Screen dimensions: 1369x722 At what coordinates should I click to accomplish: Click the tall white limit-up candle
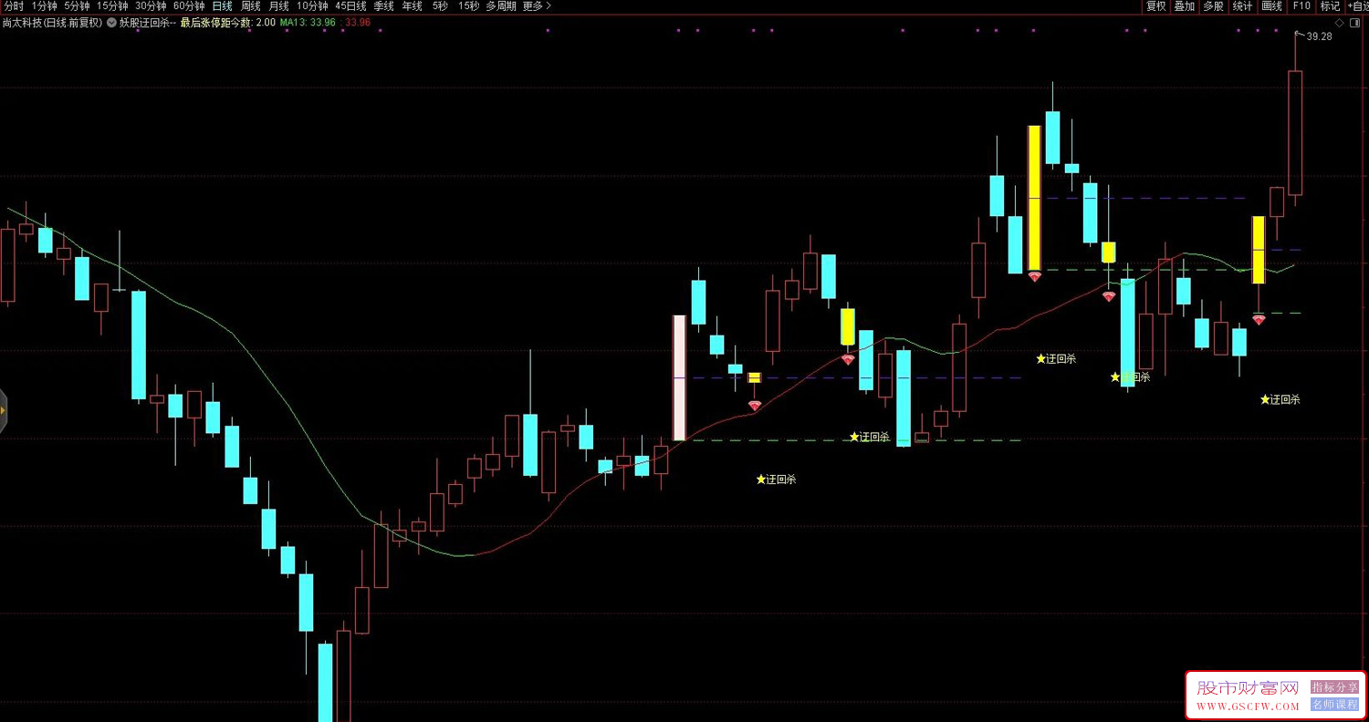point(679,377)
